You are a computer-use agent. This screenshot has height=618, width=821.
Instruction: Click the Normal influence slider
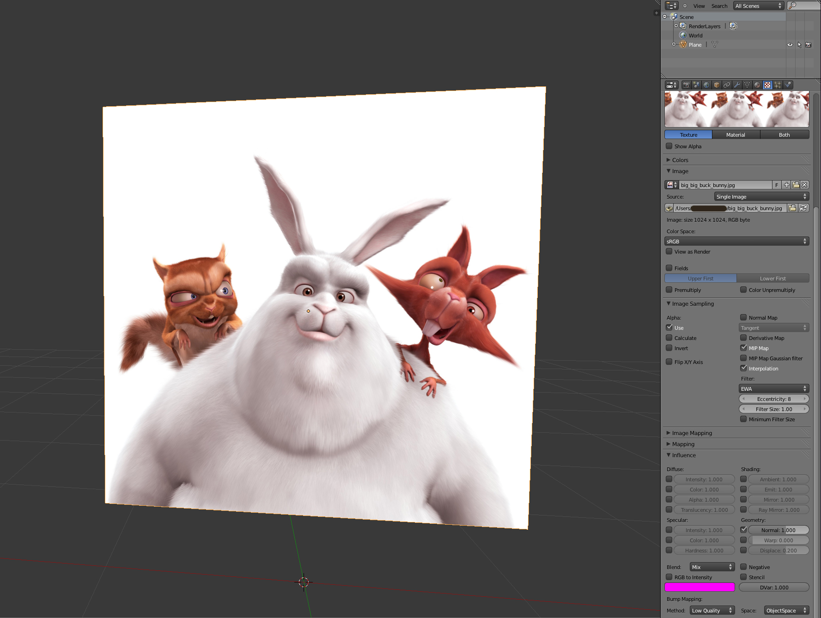click(x=778, y=530)
